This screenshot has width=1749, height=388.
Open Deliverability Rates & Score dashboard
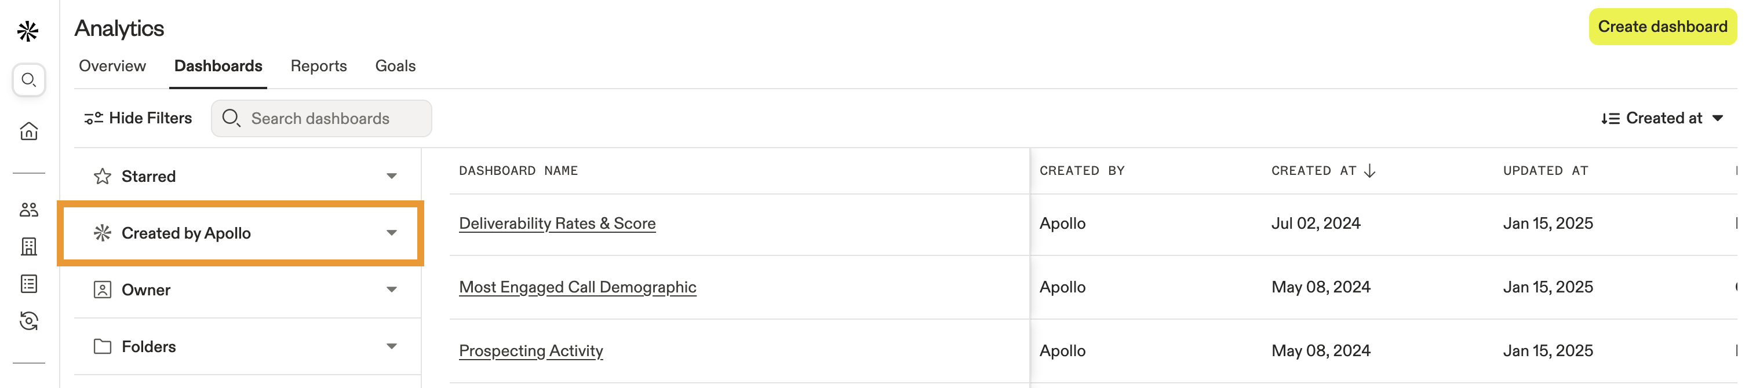pyautogui.click(x=557, y=223)
